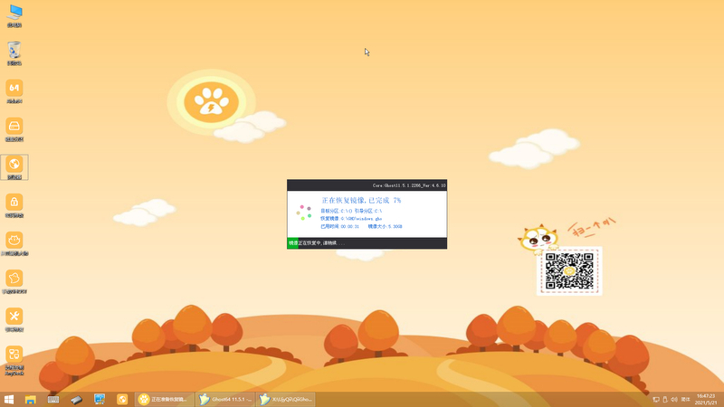Screen dimensions: 724x407
Task: Open the This PC desktop icon
Action: point(14,13)
